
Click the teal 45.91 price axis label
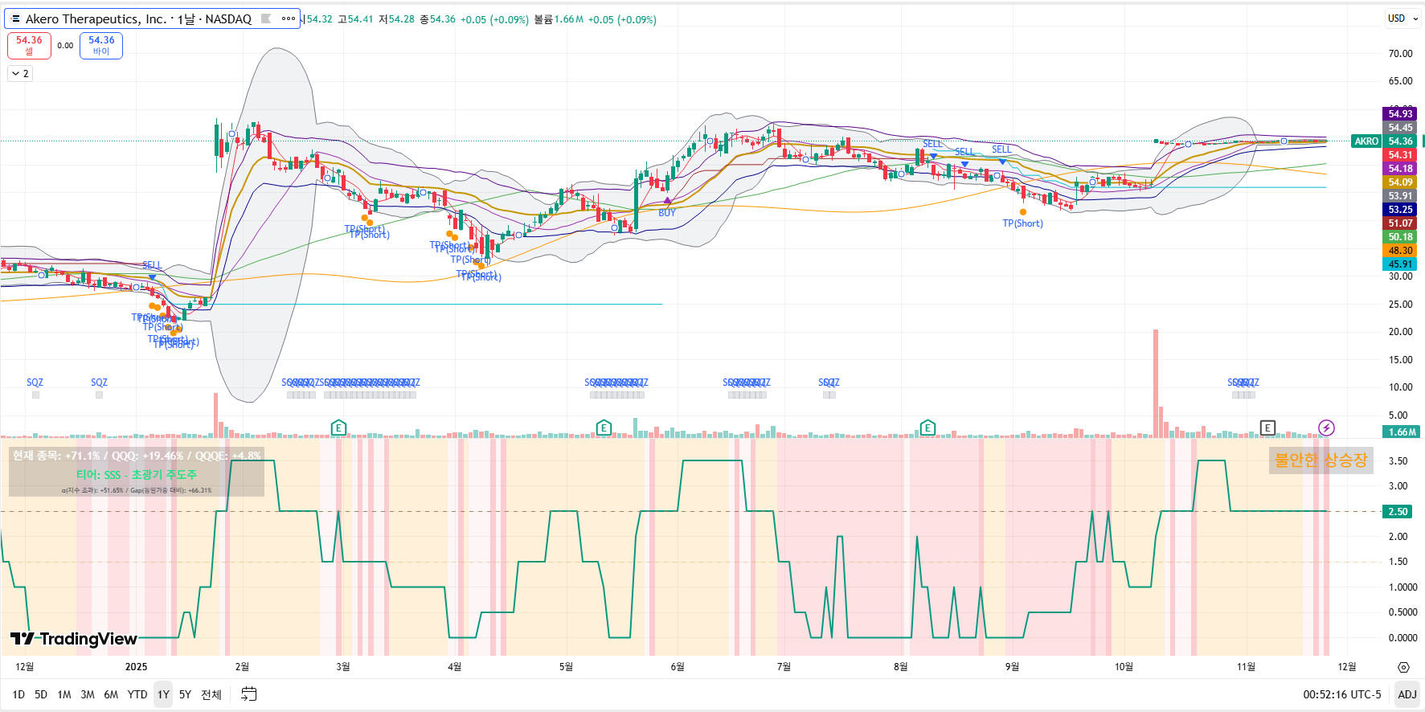tap(1400, 264)
